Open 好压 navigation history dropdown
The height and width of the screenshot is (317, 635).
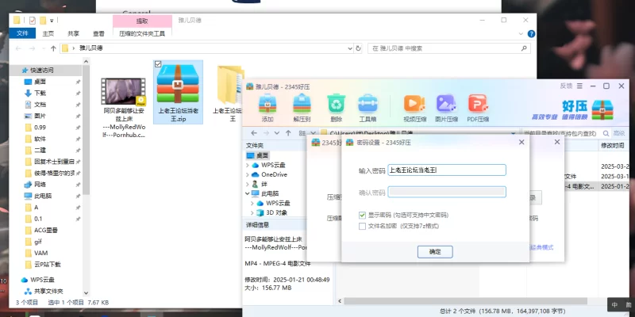coord(276,132)
